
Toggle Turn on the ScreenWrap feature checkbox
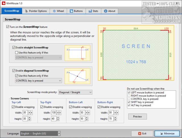[x=8, y=27]
